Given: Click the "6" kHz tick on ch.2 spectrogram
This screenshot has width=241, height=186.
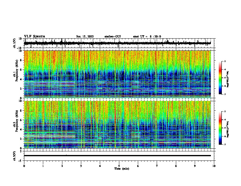Looking at the screenshot, I should (21, 120).
